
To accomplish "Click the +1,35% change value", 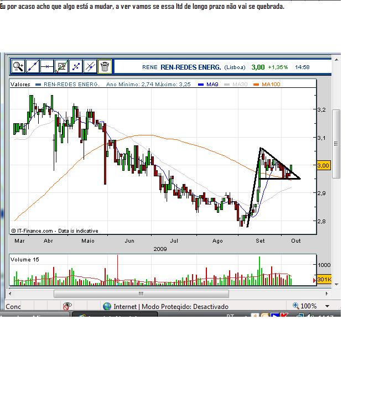I will pyautogui.click(x=278, y=67).
